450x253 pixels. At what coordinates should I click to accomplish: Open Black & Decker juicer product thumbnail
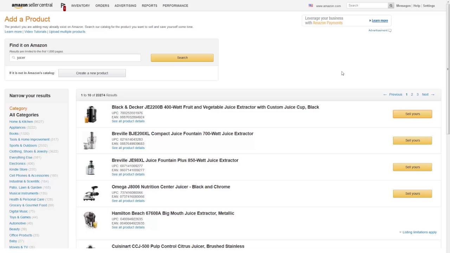point(90,114)
